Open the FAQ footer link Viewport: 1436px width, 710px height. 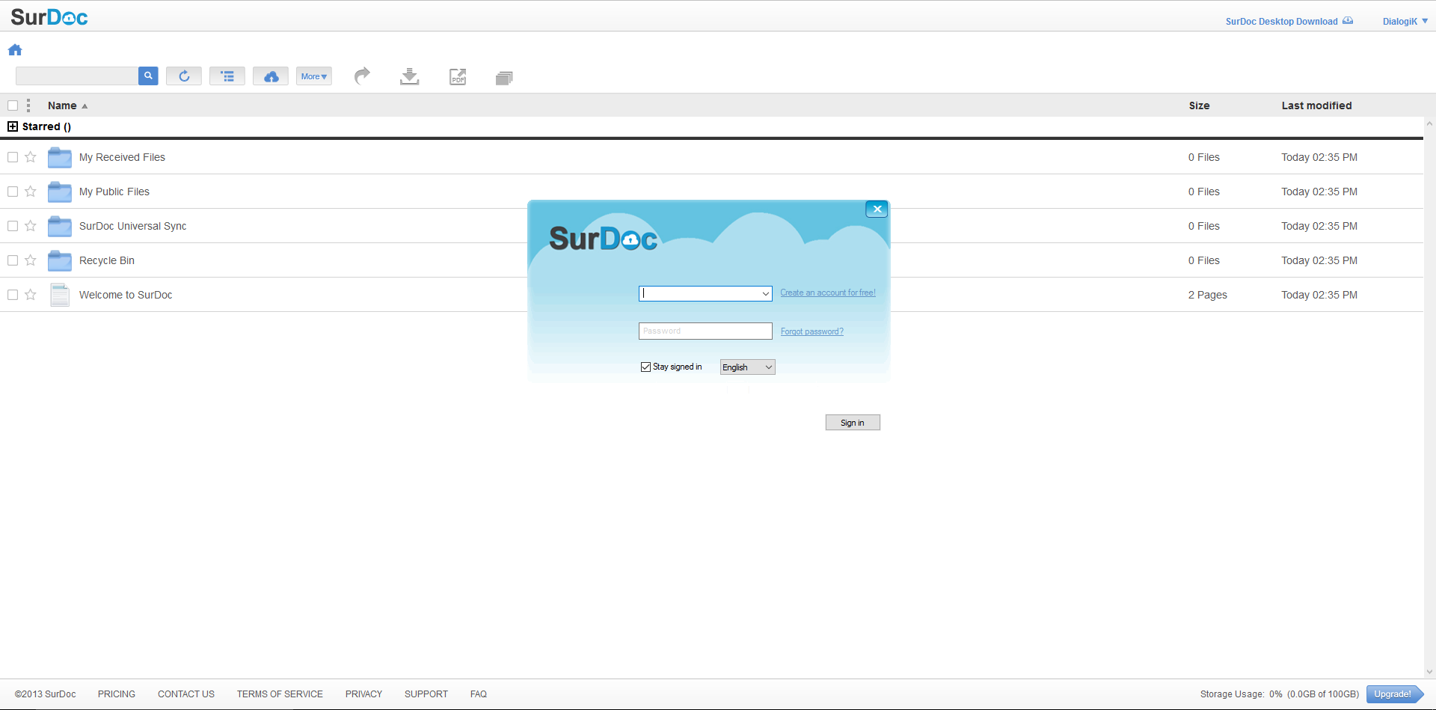pos(479,694)
